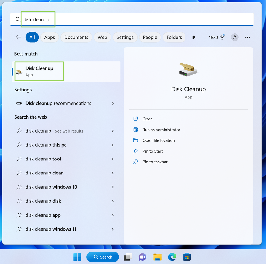Click Open in the preview pane
This screenshot has height=264, width=266.
148,119
